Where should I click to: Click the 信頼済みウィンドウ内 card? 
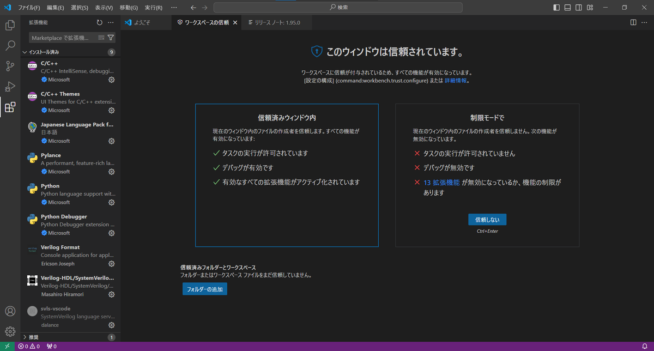pos(287,175)
